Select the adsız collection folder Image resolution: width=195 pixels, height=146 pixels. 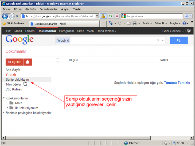pos(18,103)
